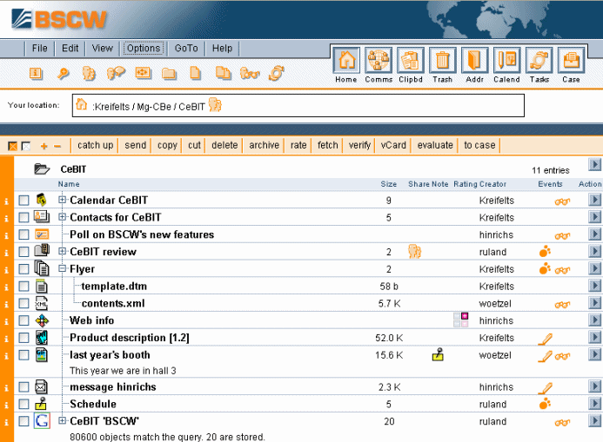This screenshot has height=442, width=603.
Task: Open the Comms communities icon
Action: (379, 61)
